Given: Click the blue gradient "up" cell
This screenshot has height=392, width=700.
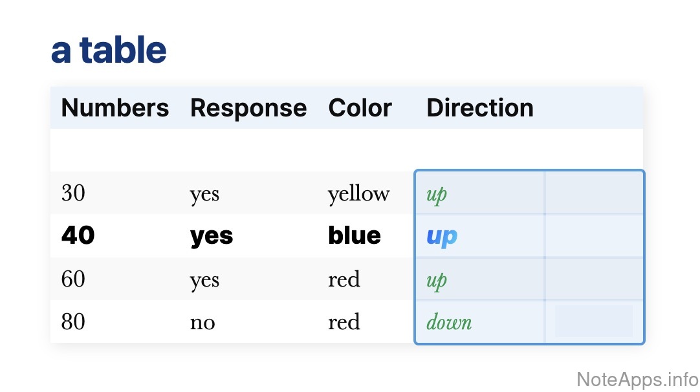Looking at the screenshot, I should (x=441, y=237).
